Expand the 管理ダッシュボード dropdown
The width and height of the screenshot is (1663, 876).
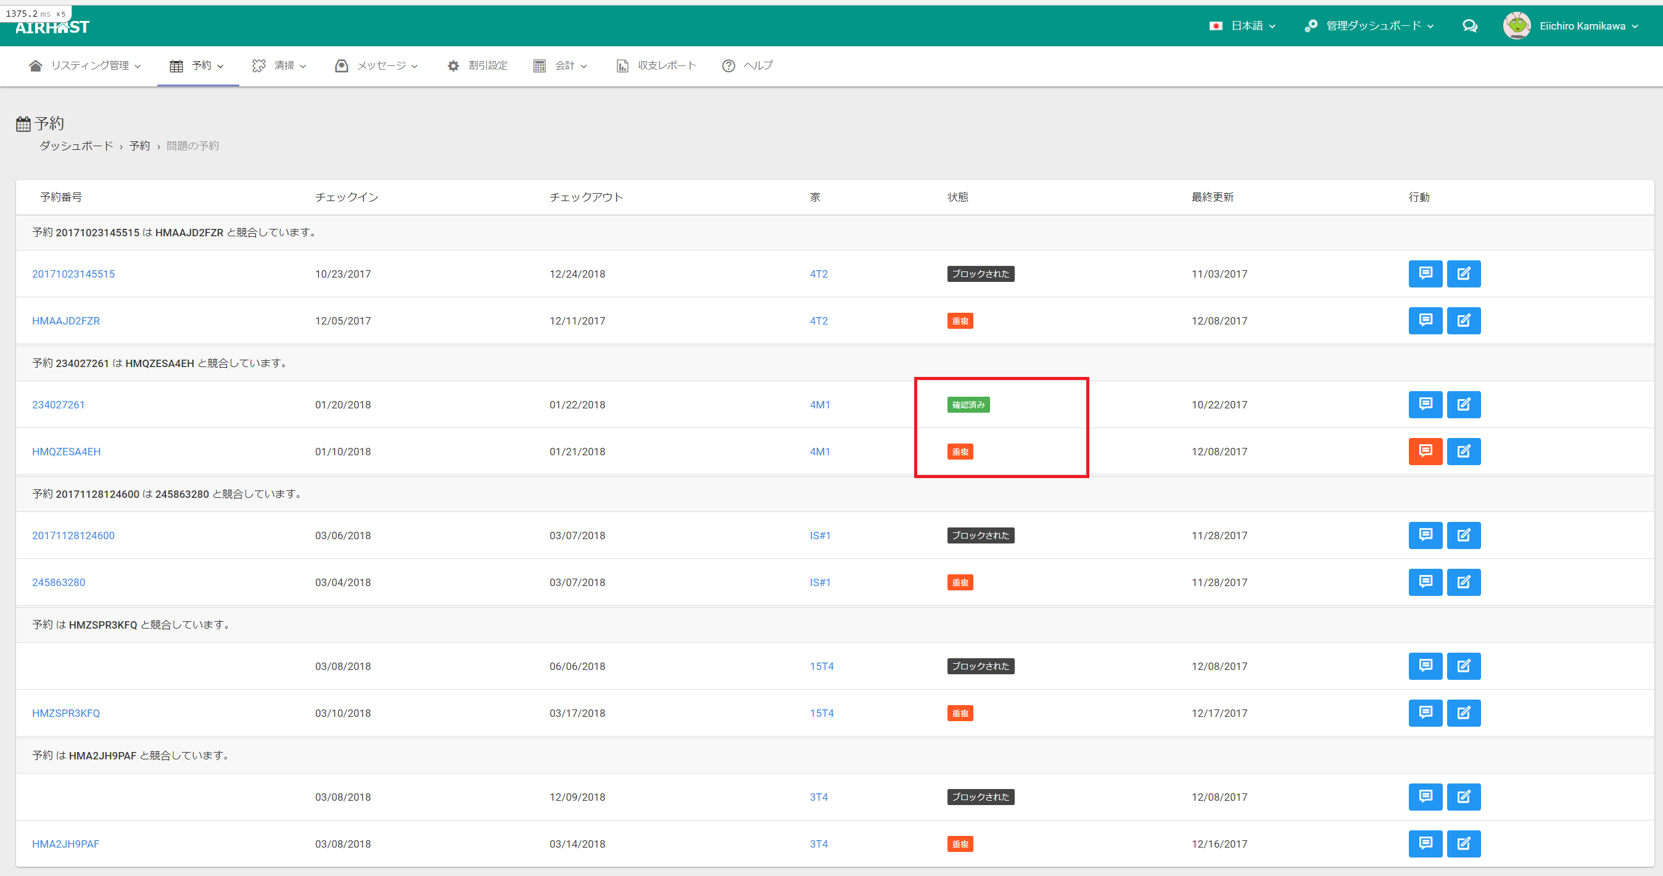1370,26
